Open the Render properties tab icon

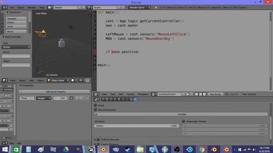pyautogui.click(x=103, y=99)
